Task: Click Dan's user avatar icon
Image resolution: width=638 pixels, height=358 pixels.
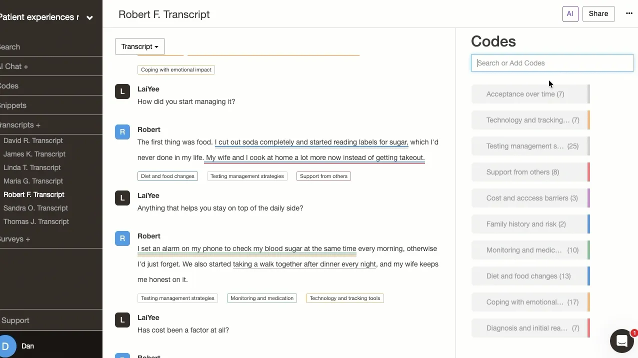Action: click(7, 346)
